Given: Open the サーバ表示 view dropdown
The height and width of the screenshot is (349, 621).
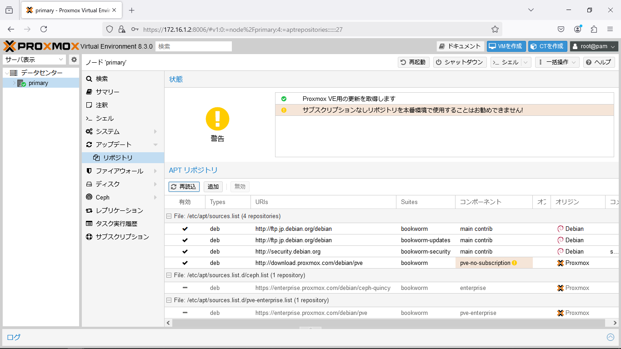Looking at the screenshot, I should [61, 60].
